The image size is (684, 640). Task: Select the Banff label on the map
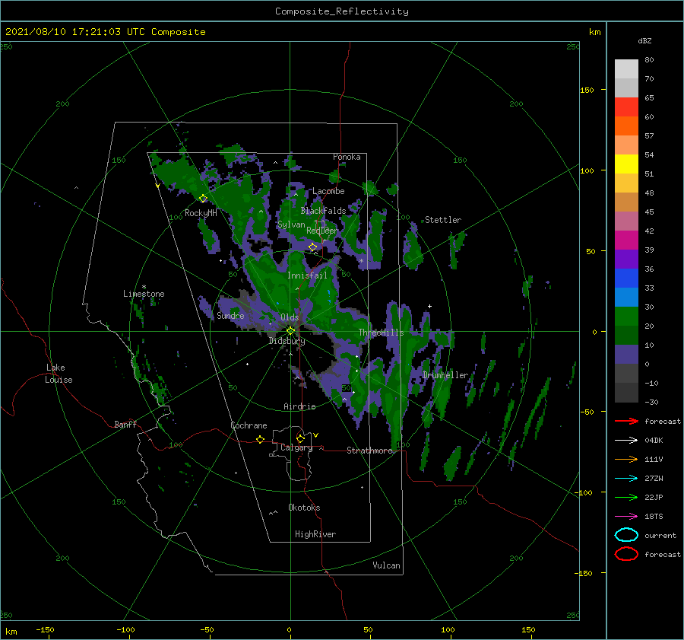[x=125, y=424]
